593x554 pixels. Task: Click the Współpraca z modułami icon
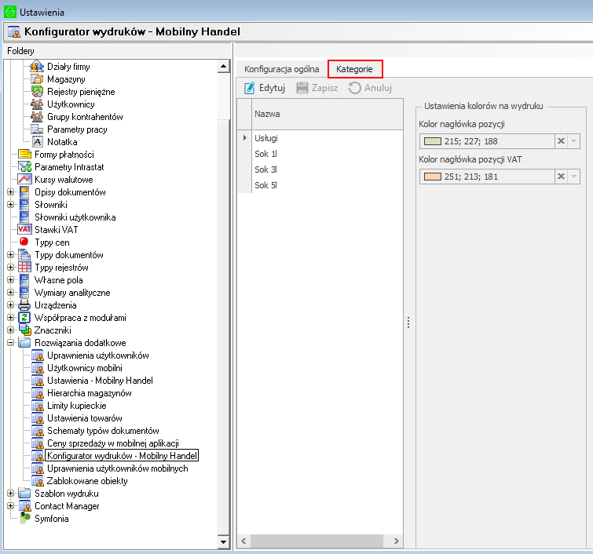(24, 318)
